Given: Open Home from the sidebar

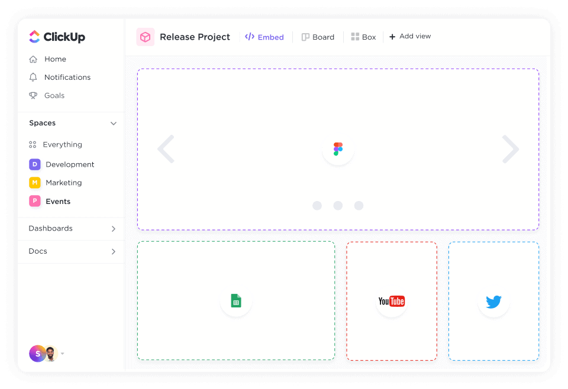Looking at the screenshot, I should click(47, 59).
